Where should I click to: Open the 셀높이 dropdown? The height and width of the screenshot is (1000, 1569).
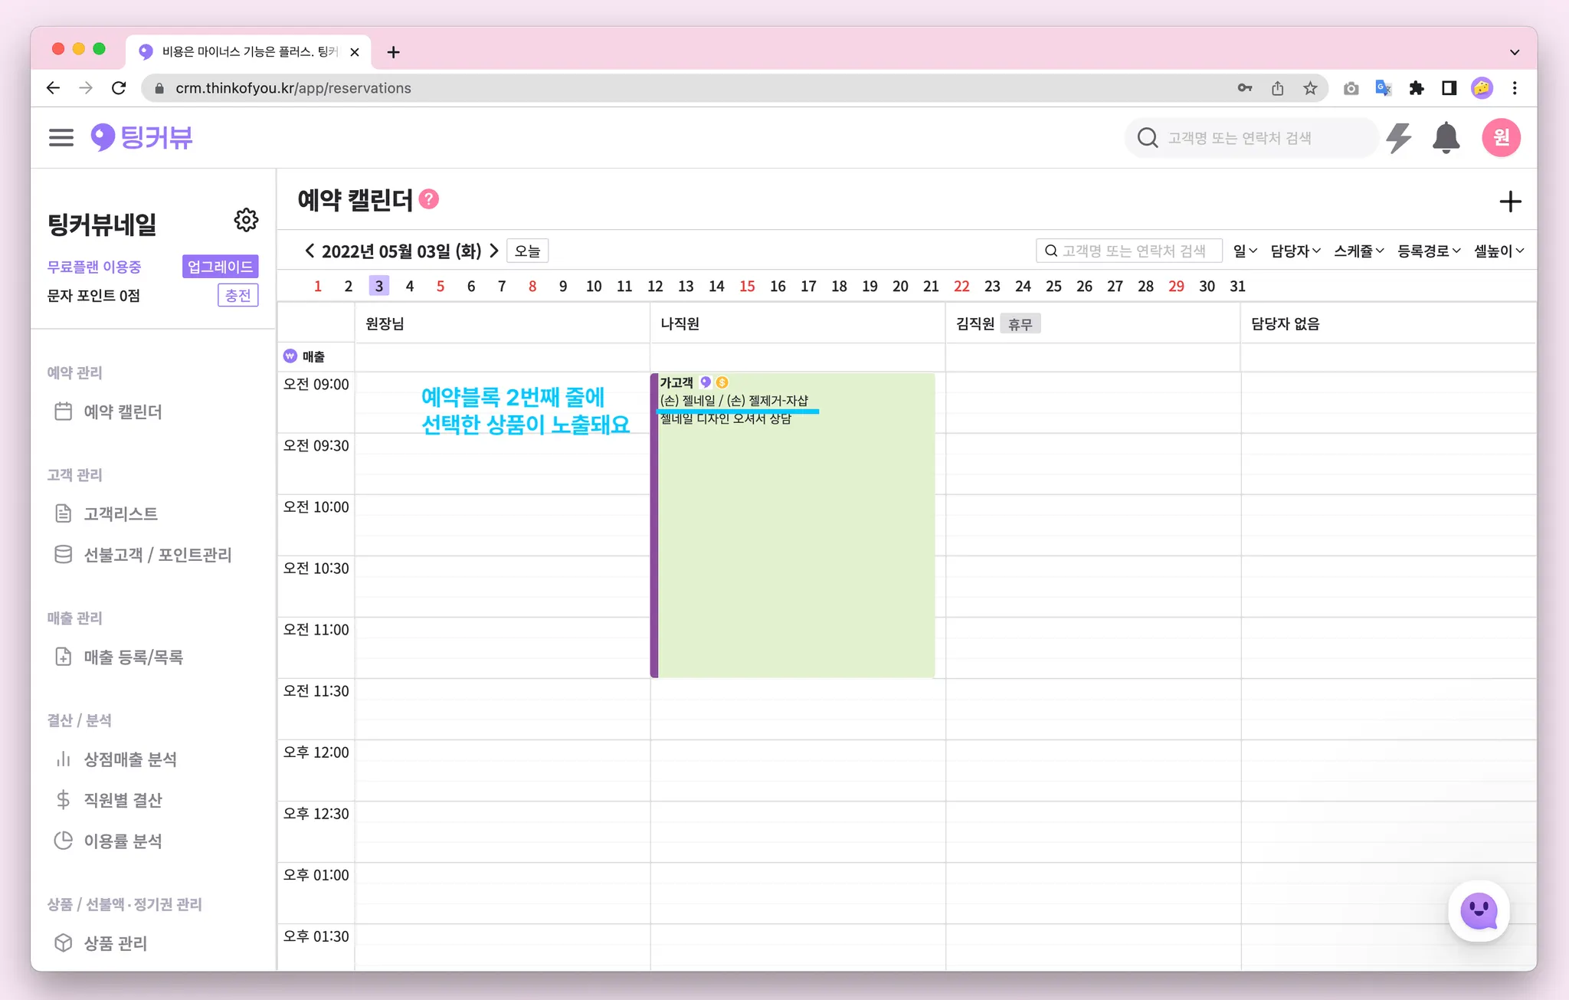(x=1499, y=251)
